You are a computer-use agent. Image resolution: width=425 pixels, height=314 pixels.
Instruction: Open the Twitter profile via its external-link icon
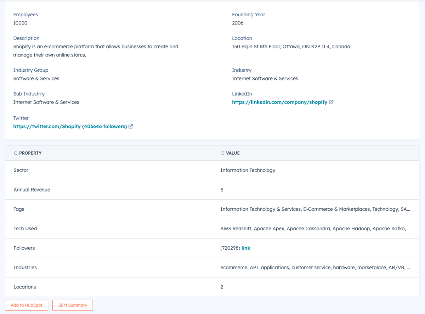pos(130,126)
